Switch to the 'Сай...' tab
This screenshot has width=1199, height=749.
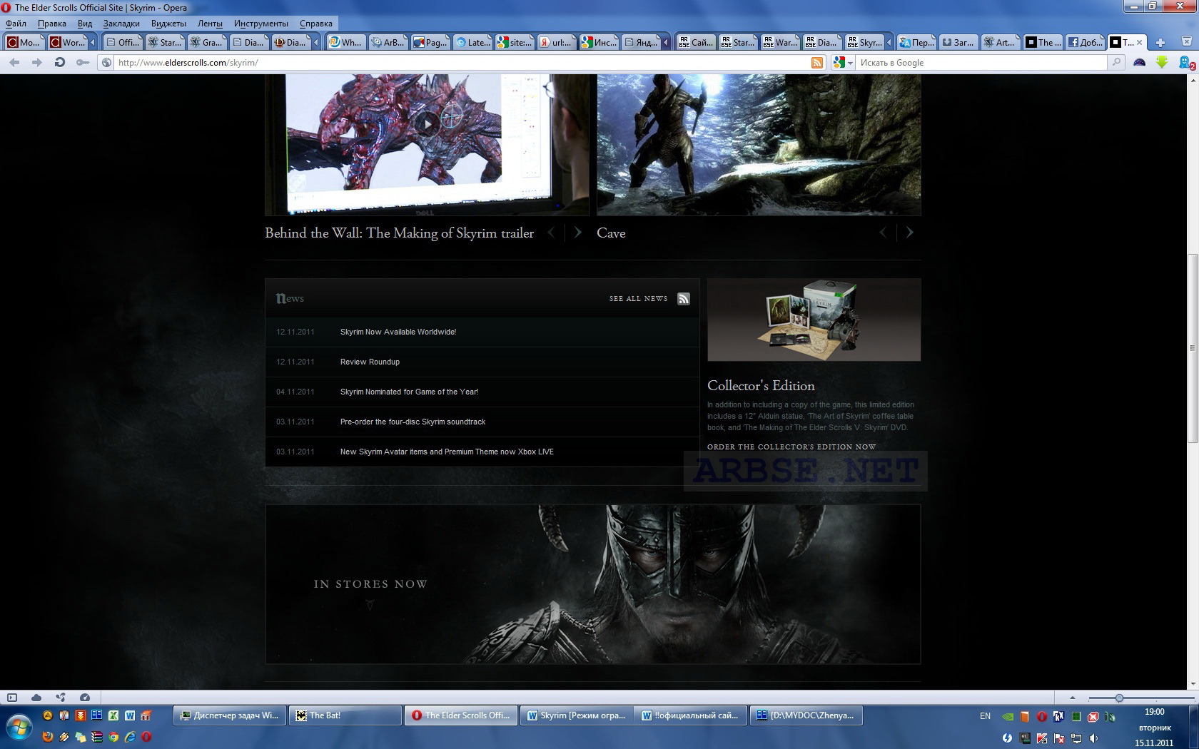[x=696, y=43]
